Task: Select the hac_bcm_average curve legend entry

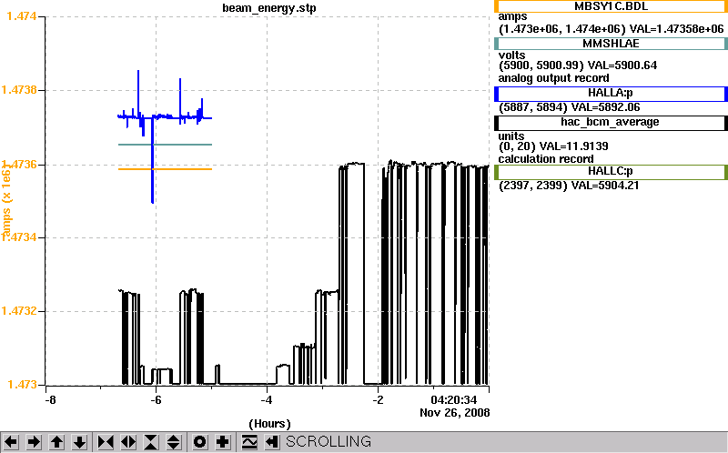Action: pos(611,123)
